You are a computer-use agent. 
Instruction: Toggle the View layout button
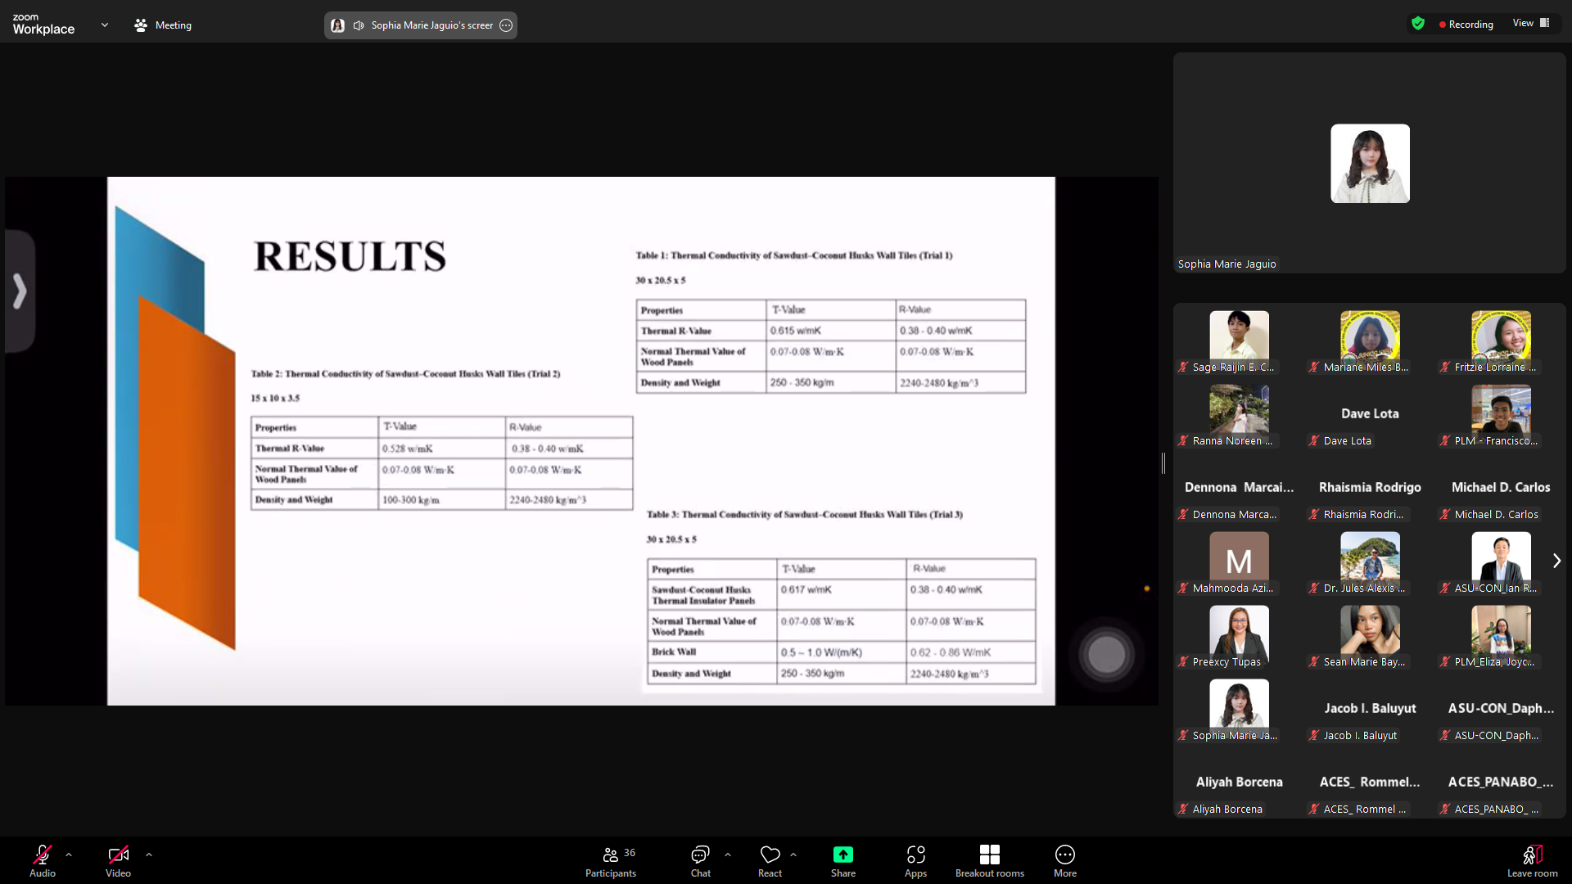point(1530,23)
